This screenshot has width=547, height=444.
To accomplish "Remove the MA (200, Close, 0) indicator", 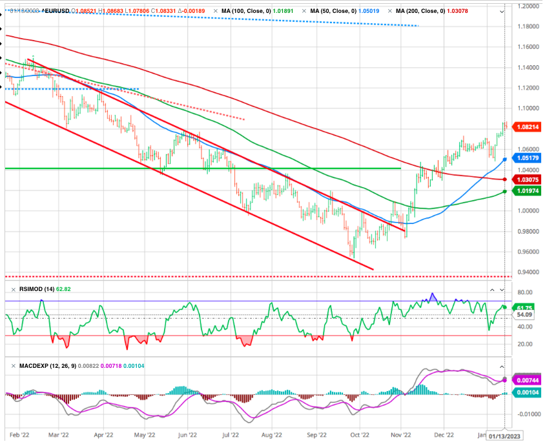I will click(x=390, y=11).
